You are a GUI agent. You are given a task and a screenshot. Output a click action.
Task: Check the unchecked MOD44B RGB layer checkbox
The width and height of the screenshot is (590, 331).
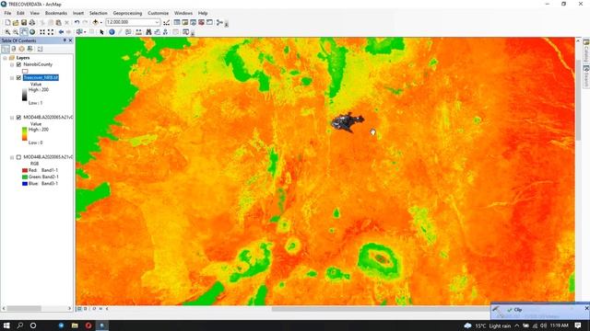coord(18,157)
